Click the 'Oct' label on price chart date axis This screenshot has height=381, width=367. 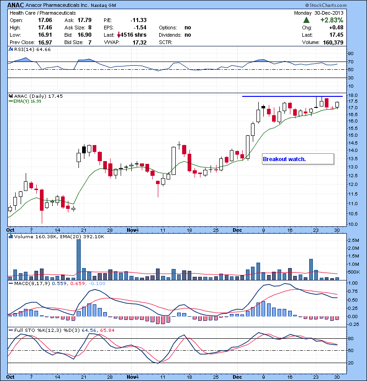click(10, 230)
